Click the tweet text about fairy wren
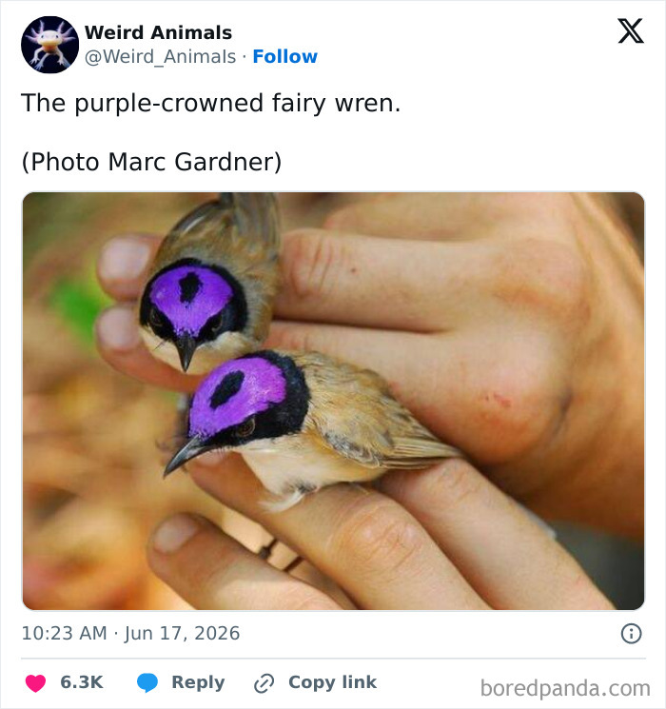This screenshot has width=666, height=709. click(210, 104)
